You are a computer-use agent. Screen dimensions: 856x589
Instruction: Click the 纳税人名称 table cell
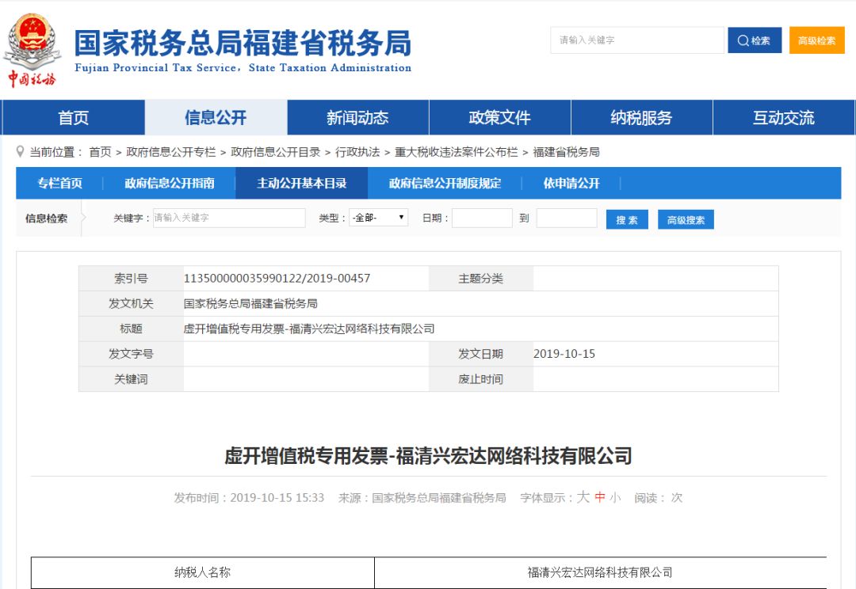click(203, 572)
